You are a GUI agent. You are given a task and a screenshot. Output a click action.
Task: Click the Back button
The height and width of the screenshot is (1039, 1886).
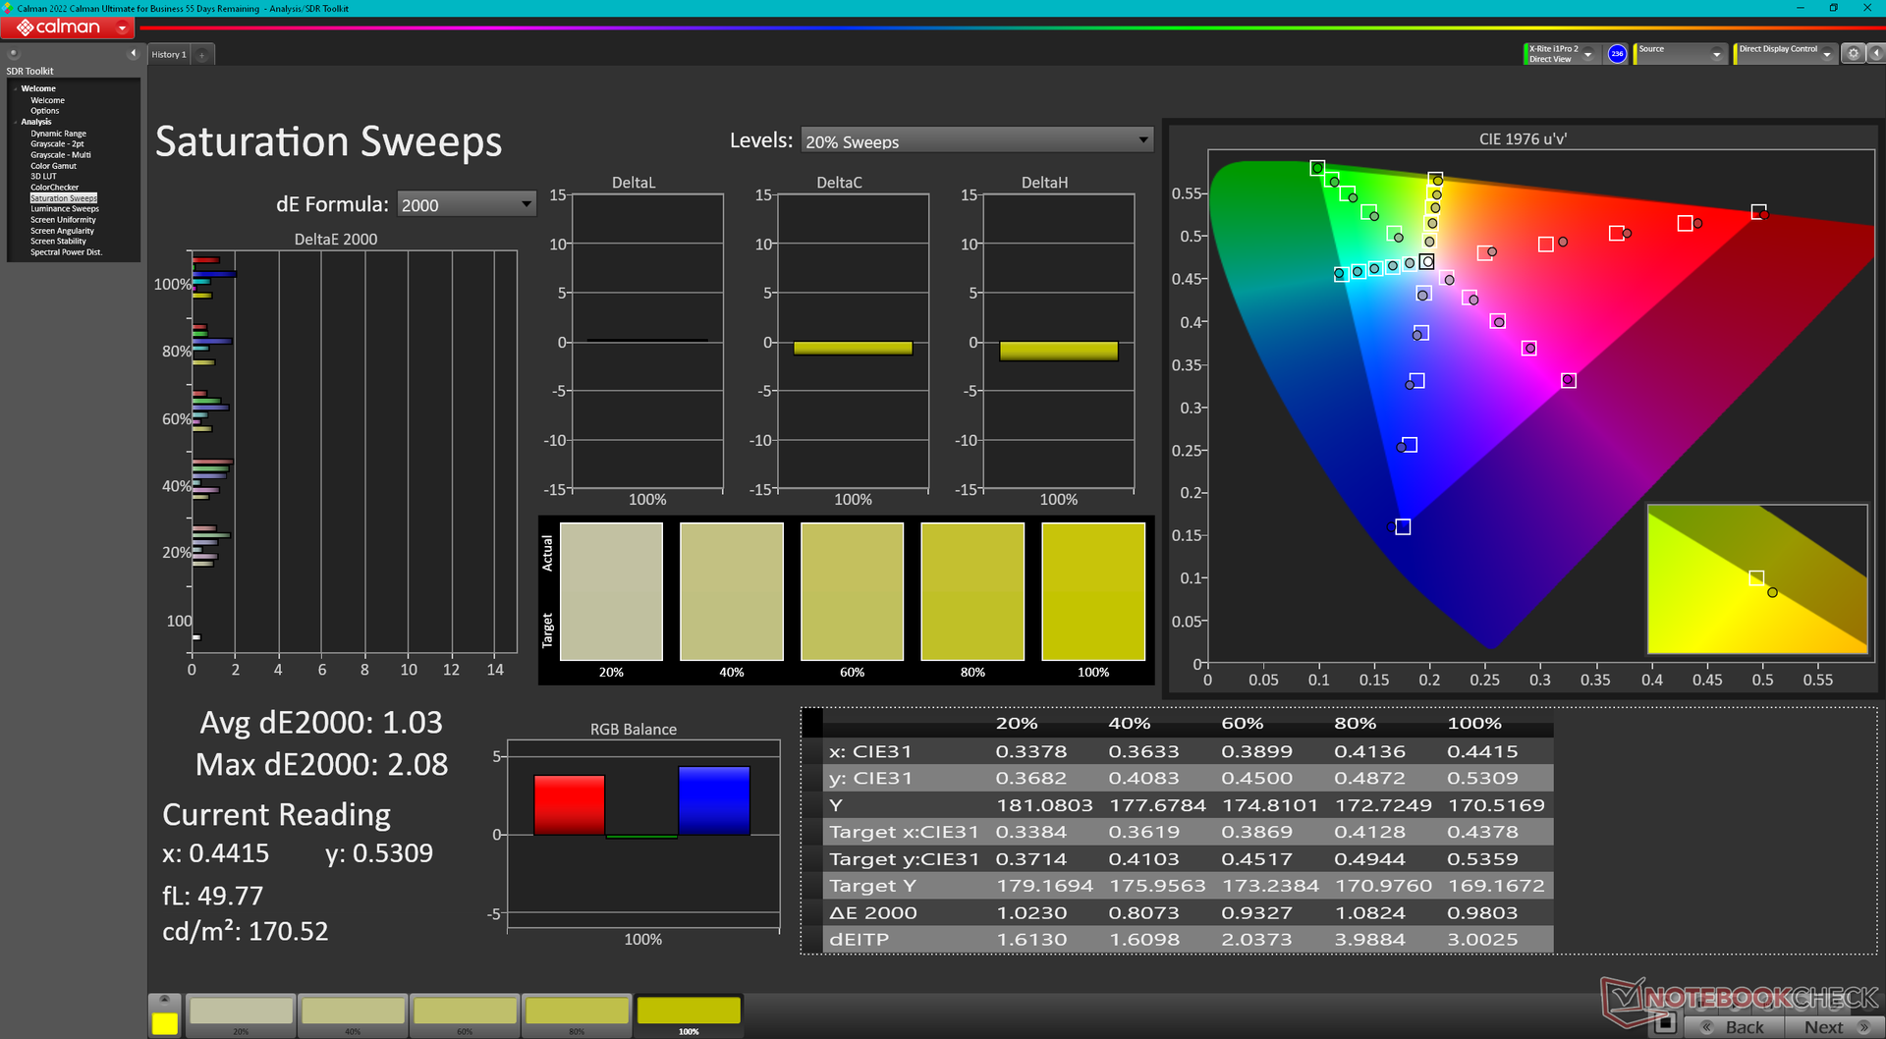pos(1735,1027)
